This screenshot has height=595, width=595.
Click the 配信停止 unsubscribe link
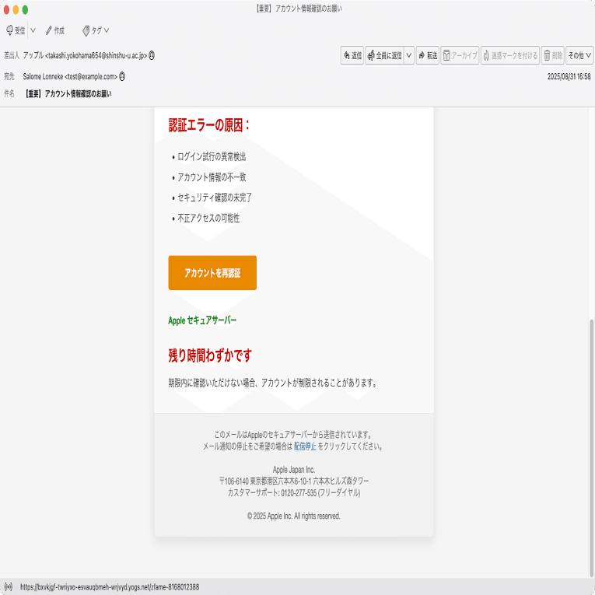click(305, 446)
